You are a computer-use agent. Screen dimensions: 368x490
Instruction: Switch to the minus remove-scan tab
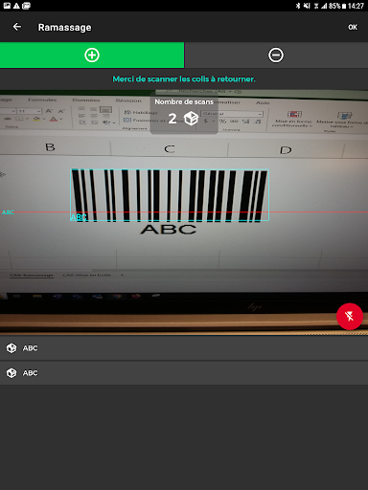tap(276, 56)
